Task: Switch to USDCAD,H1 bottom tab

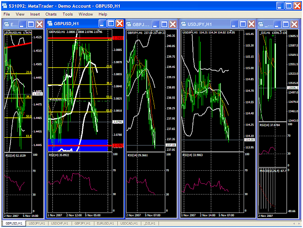Action: coord(129,223)
